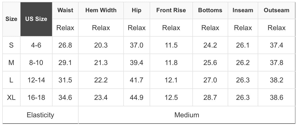Click US size 12-14 cell

[x=36, y=80]
